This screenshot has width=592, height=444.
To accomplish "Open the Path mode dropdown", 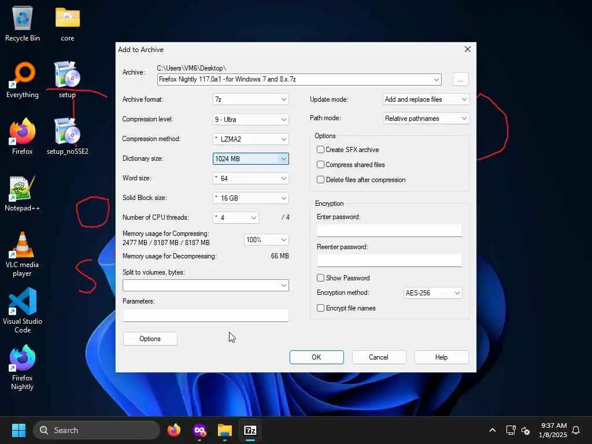I will click(x=426, y=118).
